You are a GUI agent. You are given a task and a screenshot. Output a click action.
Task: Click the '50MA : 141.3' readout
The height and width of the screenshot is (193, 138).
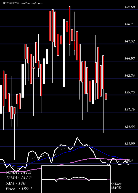(18, 172)
